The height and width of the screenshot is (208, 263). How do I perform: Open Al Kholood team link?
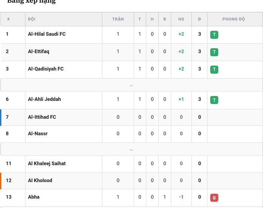click(x=40, y=180)
